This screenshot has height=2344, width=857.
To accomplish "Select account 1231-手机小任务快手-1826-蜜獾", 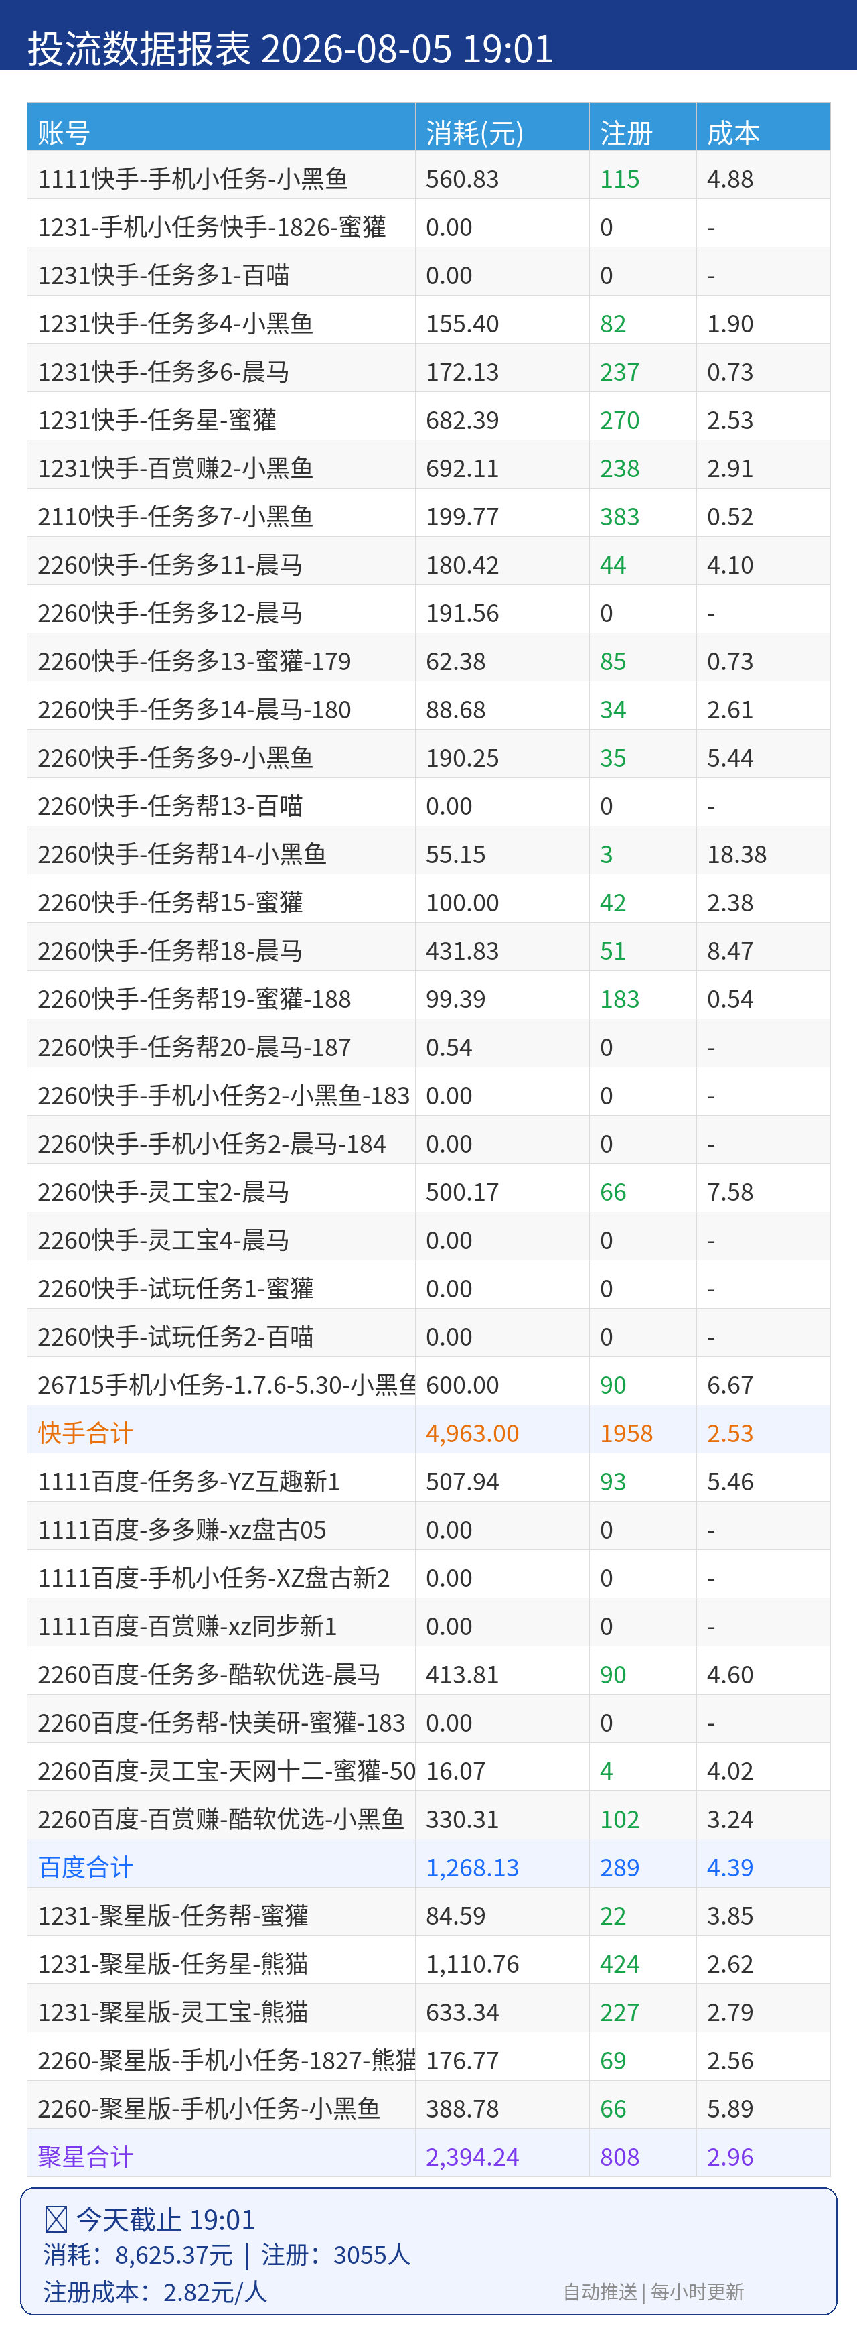I will click(x=212, y=227).
